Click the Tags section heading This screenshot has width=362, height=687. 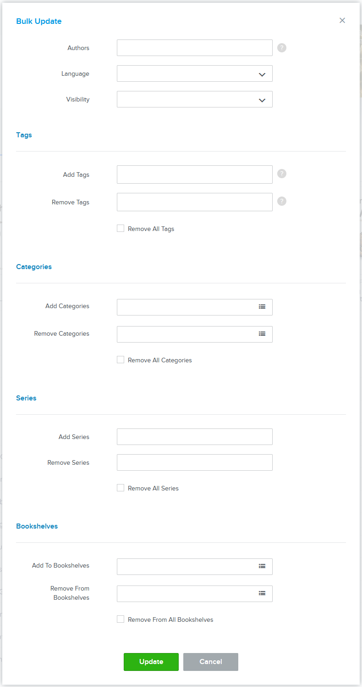[24, 135]
